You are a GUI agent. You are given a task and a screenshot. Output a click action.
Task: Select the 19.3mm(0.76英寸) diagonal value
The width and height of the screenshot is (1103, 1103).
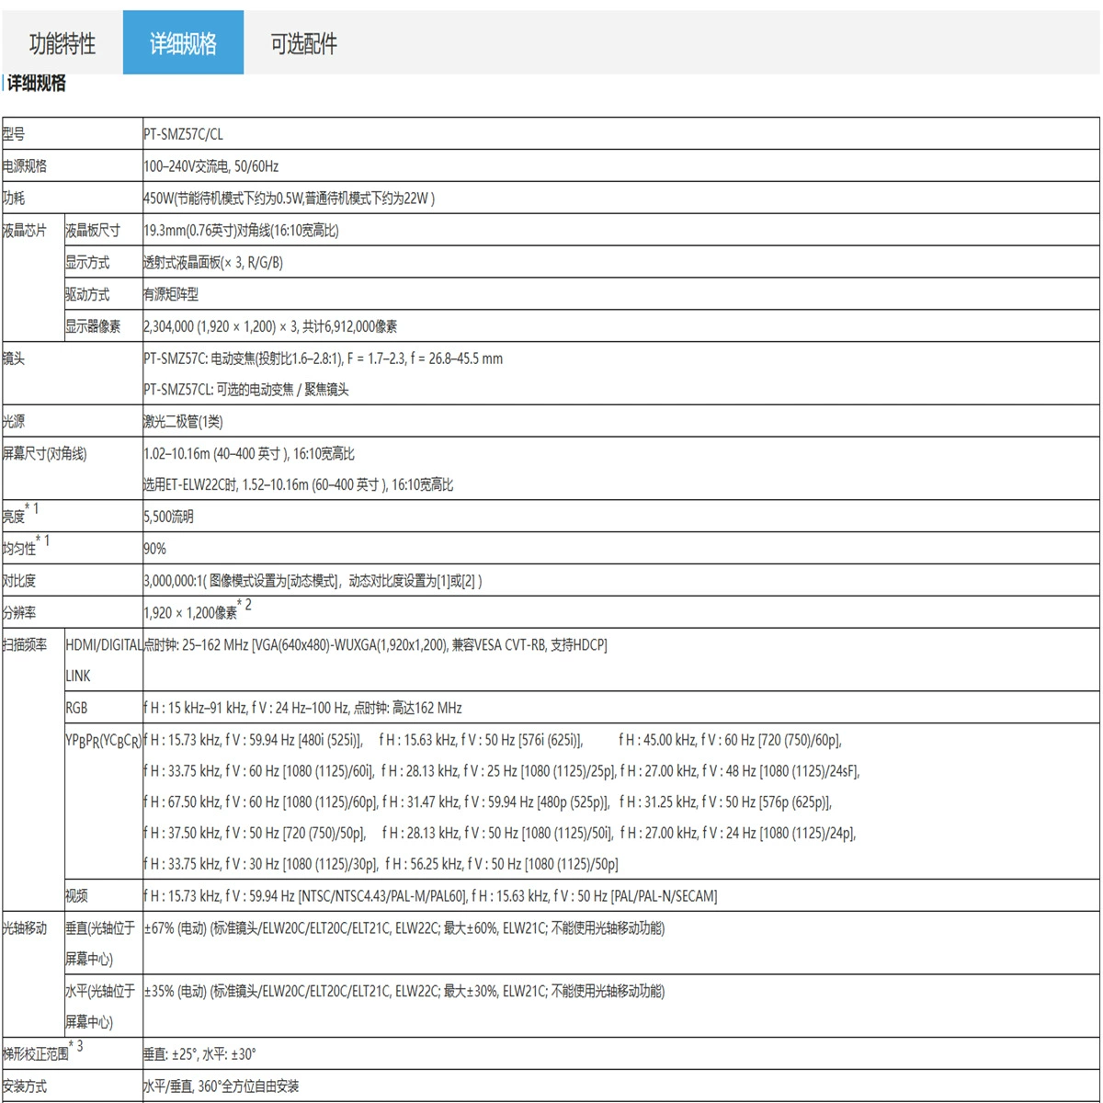click(241, 231)
